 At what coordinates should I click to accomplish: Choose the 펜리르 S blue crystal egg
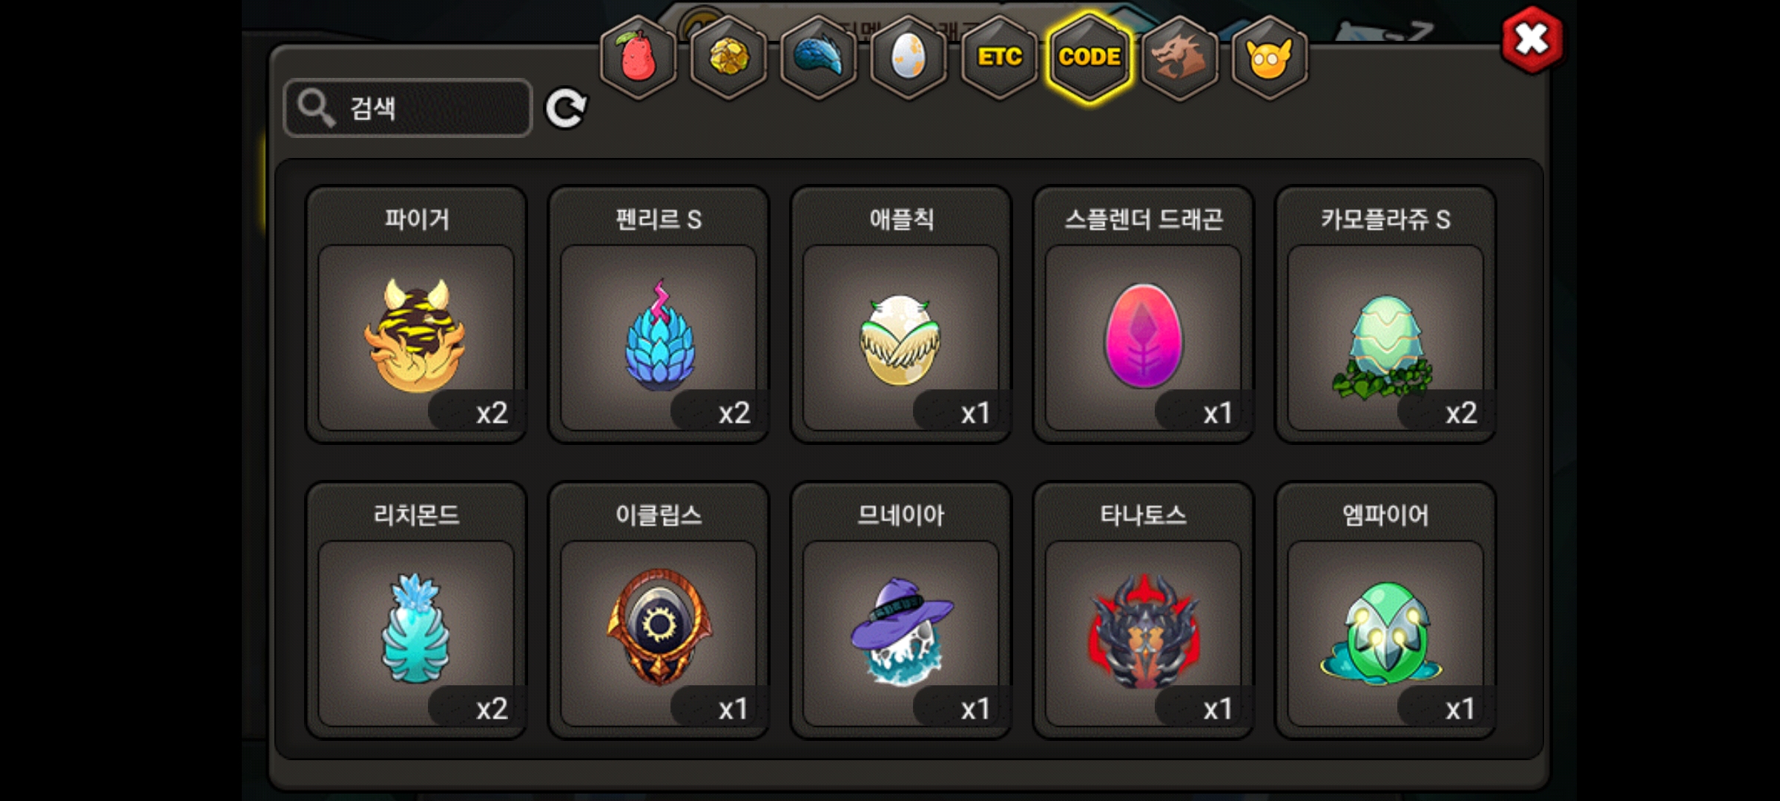pyautogui.click(x=659, y=314)
